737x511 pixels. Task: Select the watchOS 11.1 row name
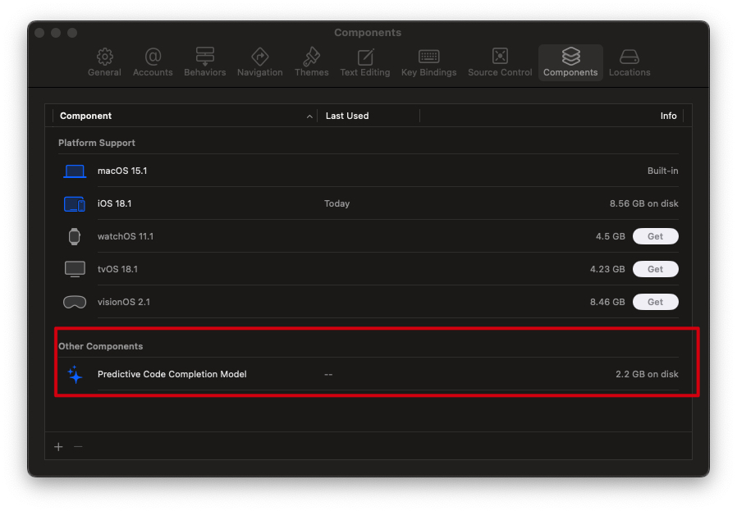click(x=126, y=236)
